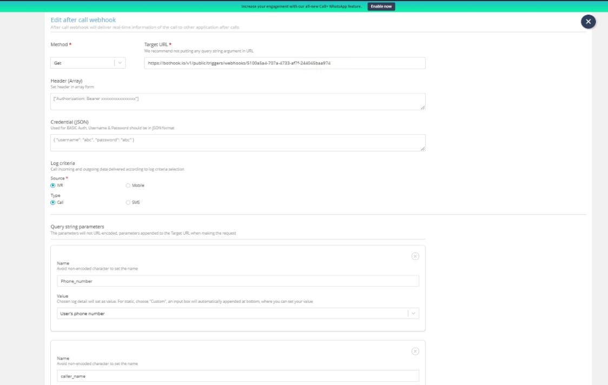Select Mobile as the source

pos(128,185)
